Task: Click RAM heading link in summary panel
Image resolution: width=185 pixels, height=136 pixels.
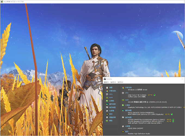Action: coord(127,100)
